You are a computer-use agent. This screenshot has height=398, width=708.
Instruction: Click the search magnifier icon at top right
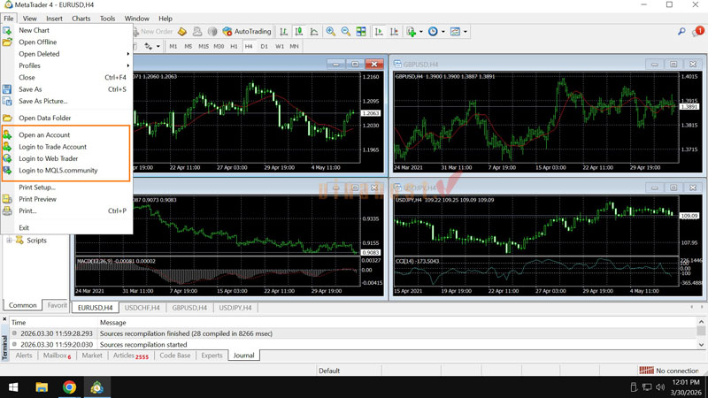point(681,32)
